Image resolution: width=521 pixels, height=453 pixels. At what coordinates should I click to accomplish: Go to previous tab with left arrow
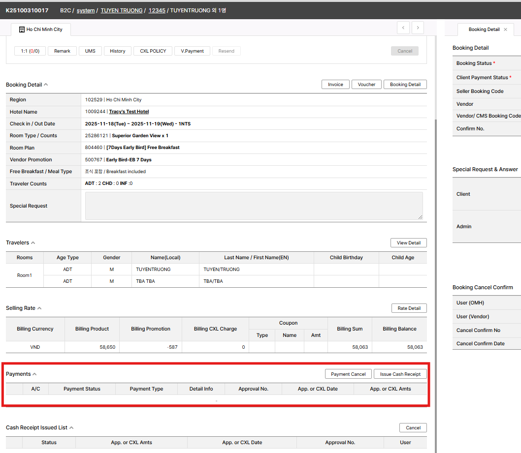pos(403,28)
